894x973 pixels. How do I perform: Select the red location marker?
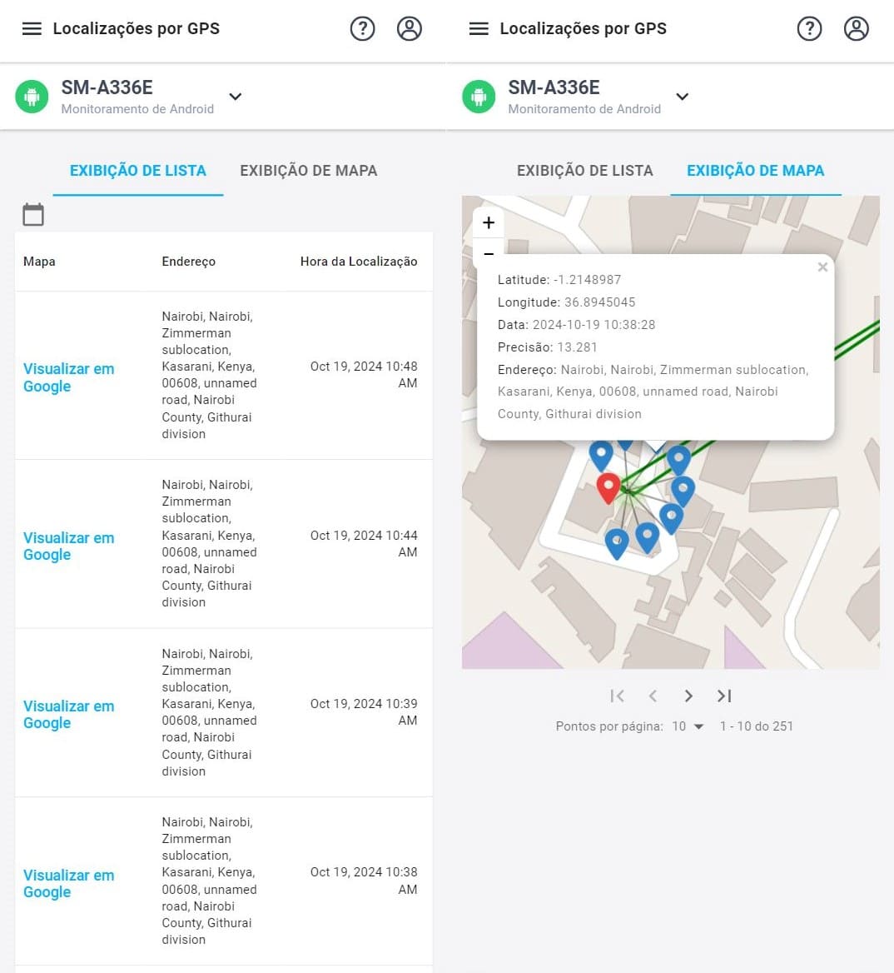[608, 487]
